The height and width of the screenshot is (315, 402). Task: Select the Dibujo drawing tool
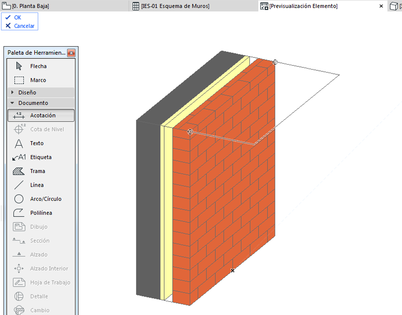pos(41,227)
